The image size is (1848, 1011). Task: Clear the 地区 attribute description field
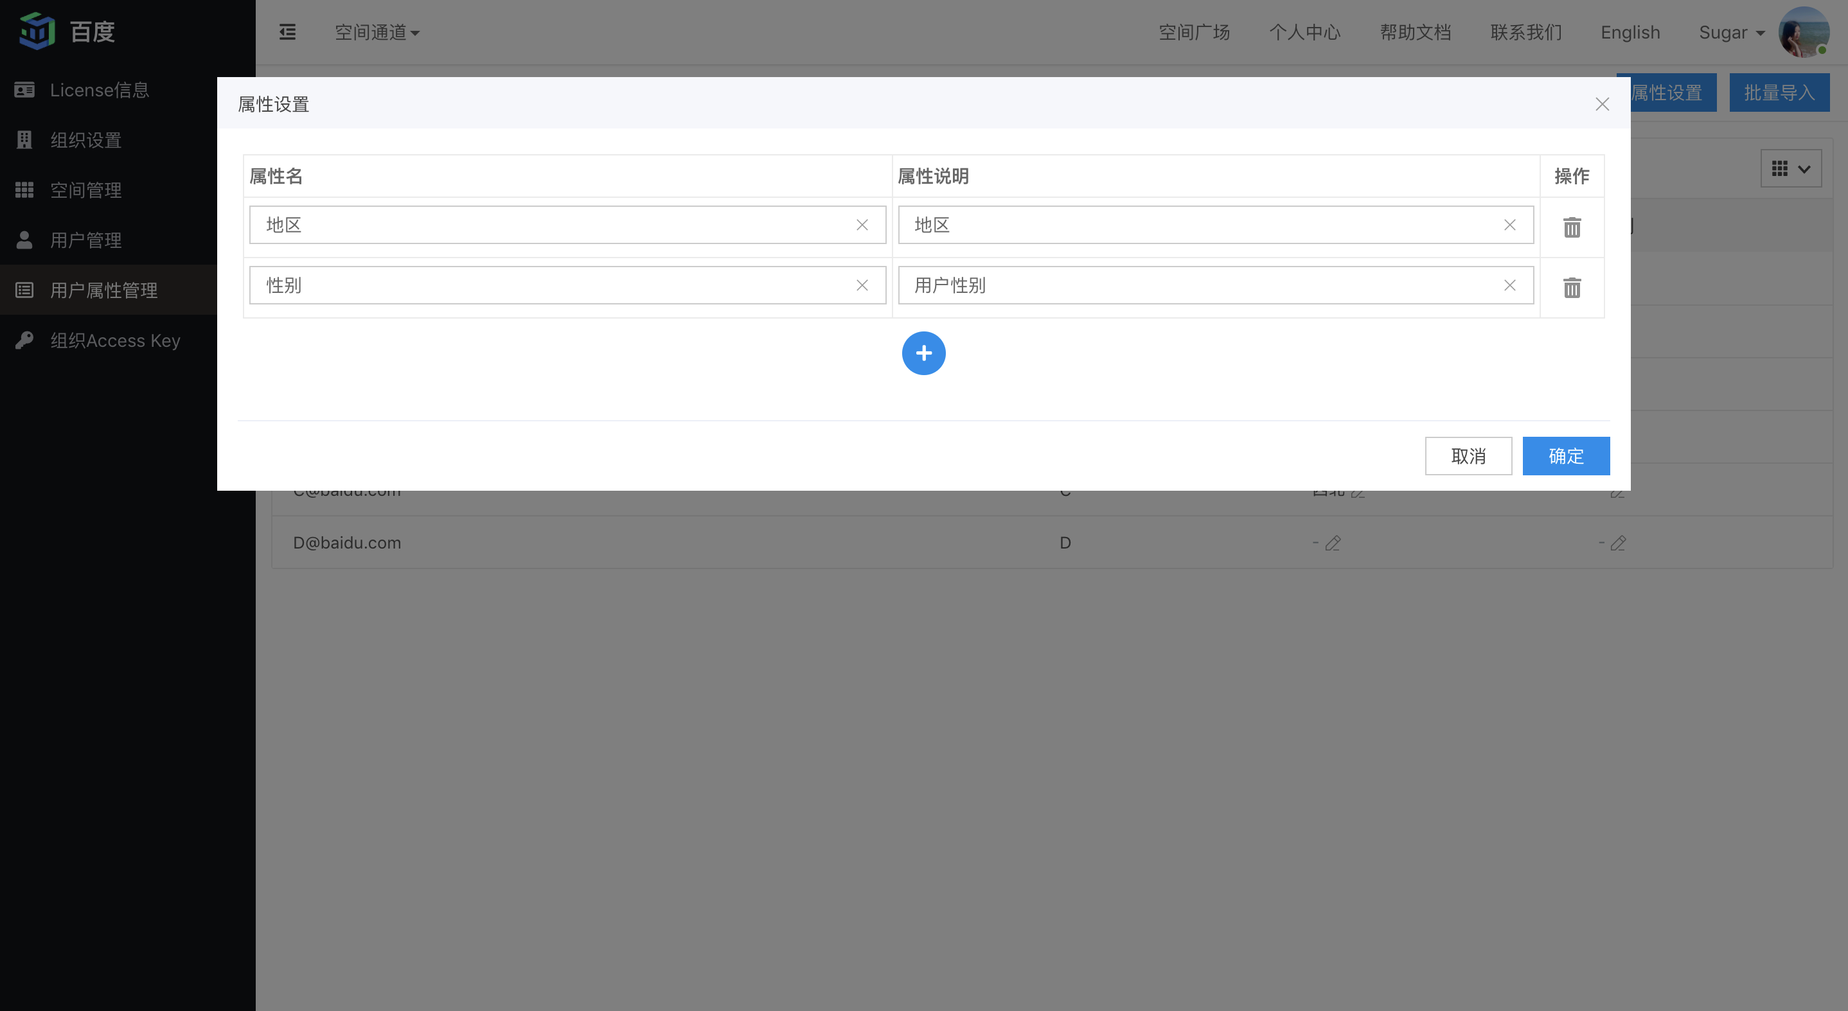point(1510,225)
